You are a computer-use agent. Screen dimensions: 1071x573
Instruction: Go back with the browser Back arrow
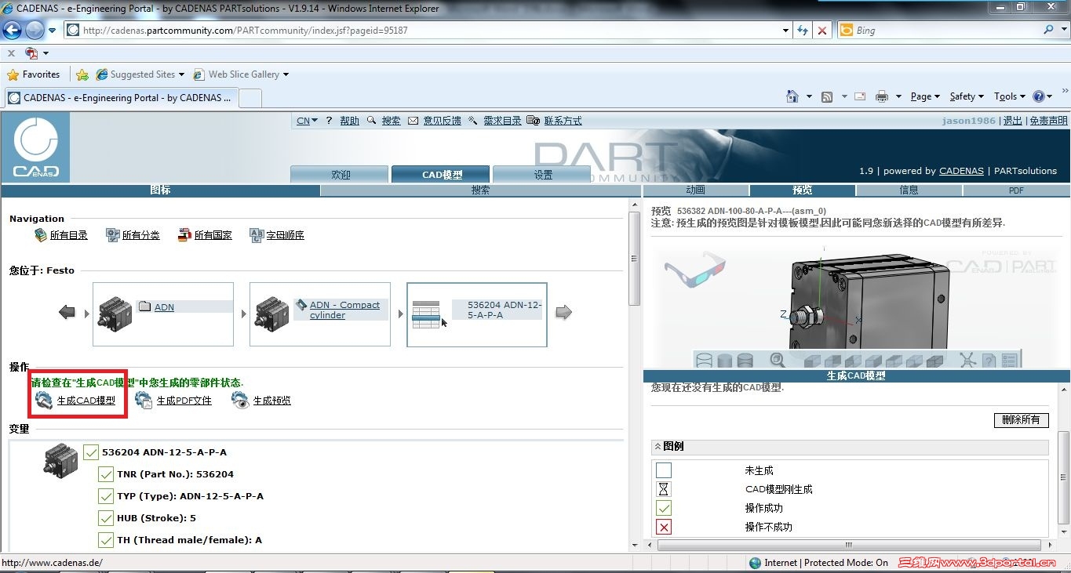13,31
